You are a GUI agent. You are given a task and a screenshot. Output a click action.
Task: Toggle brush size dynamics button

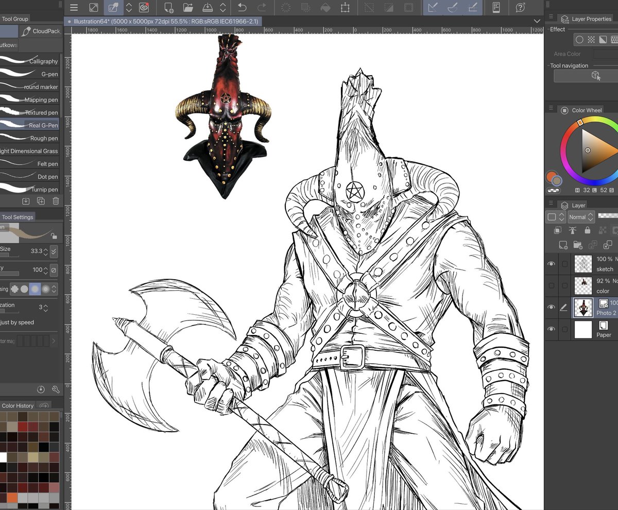(54, 251)
